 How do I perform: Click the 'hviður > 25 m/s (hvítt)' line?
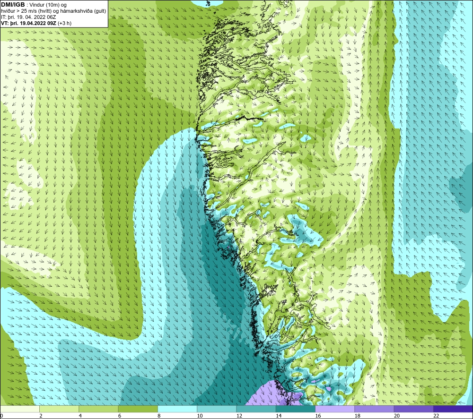26,11
